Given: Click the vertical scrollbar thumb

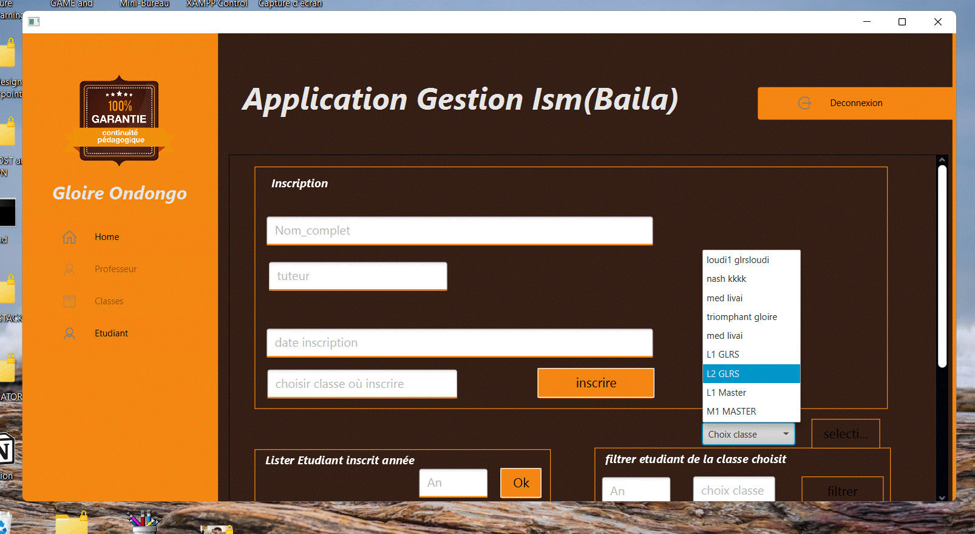Looking at the screenshot, I should click(942, 267).
